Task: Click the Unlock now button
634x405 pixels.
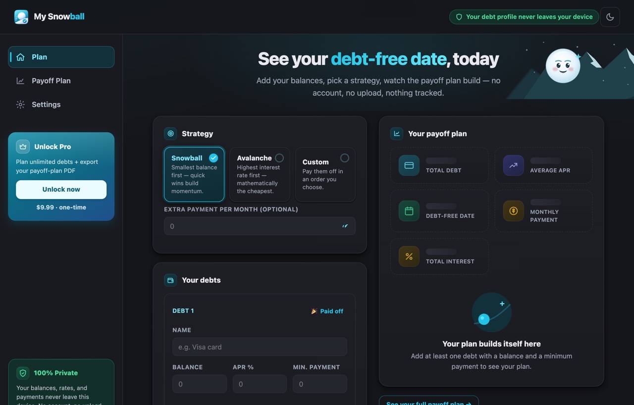Action: click(61, 190)
